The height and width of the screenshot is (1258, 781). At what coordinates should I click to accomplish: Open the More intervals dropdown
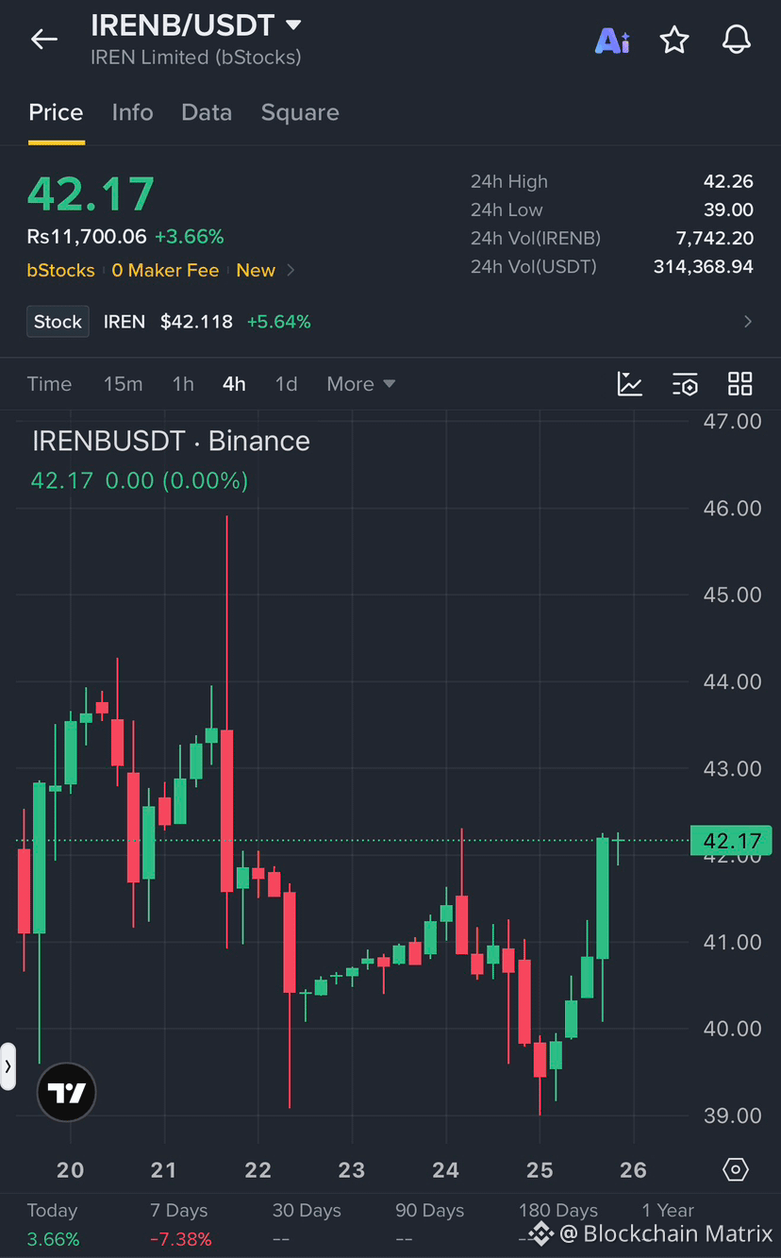pyautogui.click(x=360, y=384)
